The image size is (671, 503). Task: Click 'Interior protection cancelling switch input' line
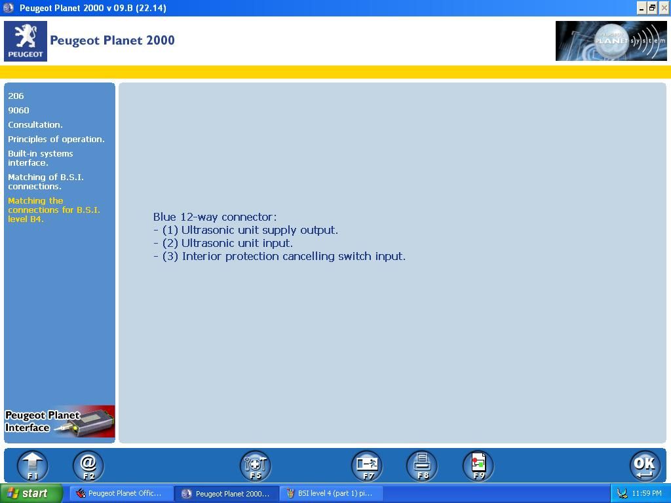tap(279, 256)
